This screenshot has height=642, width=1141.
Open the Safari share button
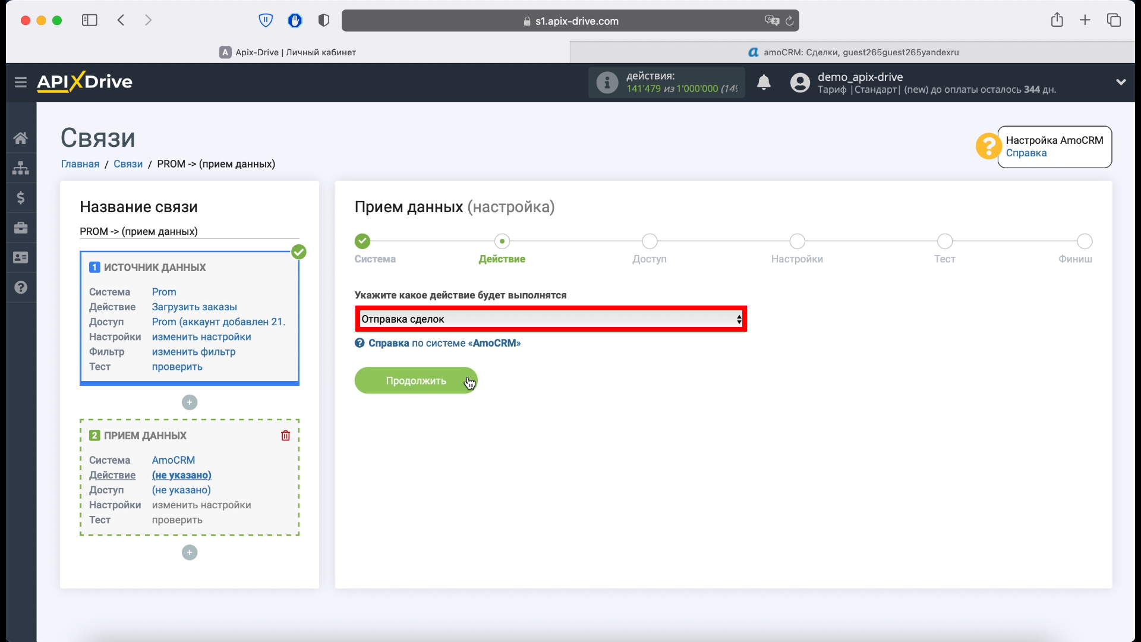click(x=1057, y=20)
